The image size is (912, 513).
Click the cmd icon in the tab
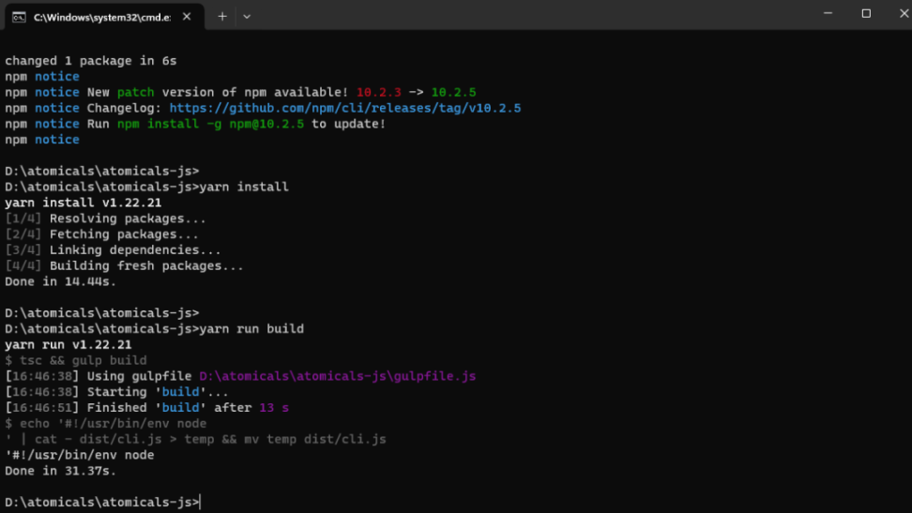pyautogui.click(x=19, y=17)
